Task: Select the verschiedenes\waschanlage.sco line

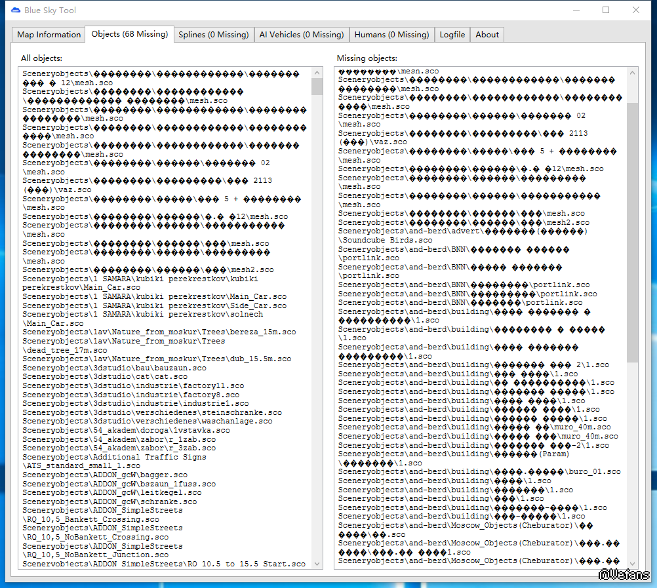Action: click(x=147, y=421)
